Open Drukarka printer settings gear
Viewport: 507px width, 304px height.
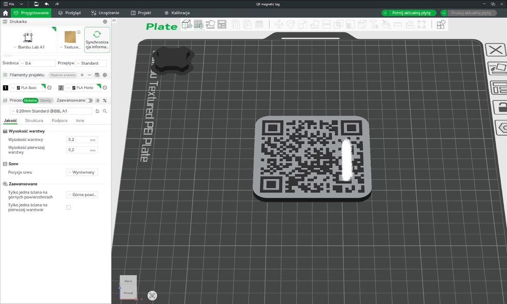pos(105,22)
